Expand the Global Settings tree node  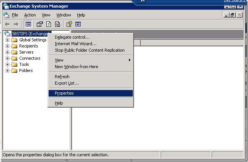click(x=8, y=40)
